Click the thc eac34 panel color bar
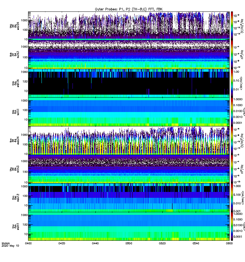This screenshot has height=262, width=245. (232, 140)
